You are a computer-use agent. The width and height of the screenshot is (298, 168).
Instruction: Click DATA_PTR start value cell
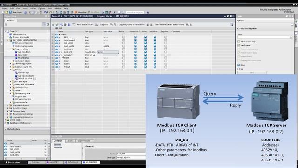(x=110, y=52)
